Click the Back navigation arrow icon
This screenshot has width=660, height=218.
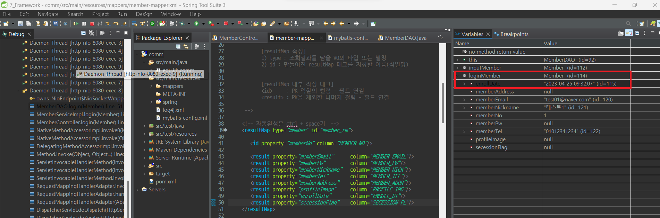click(x=342, y=24)
